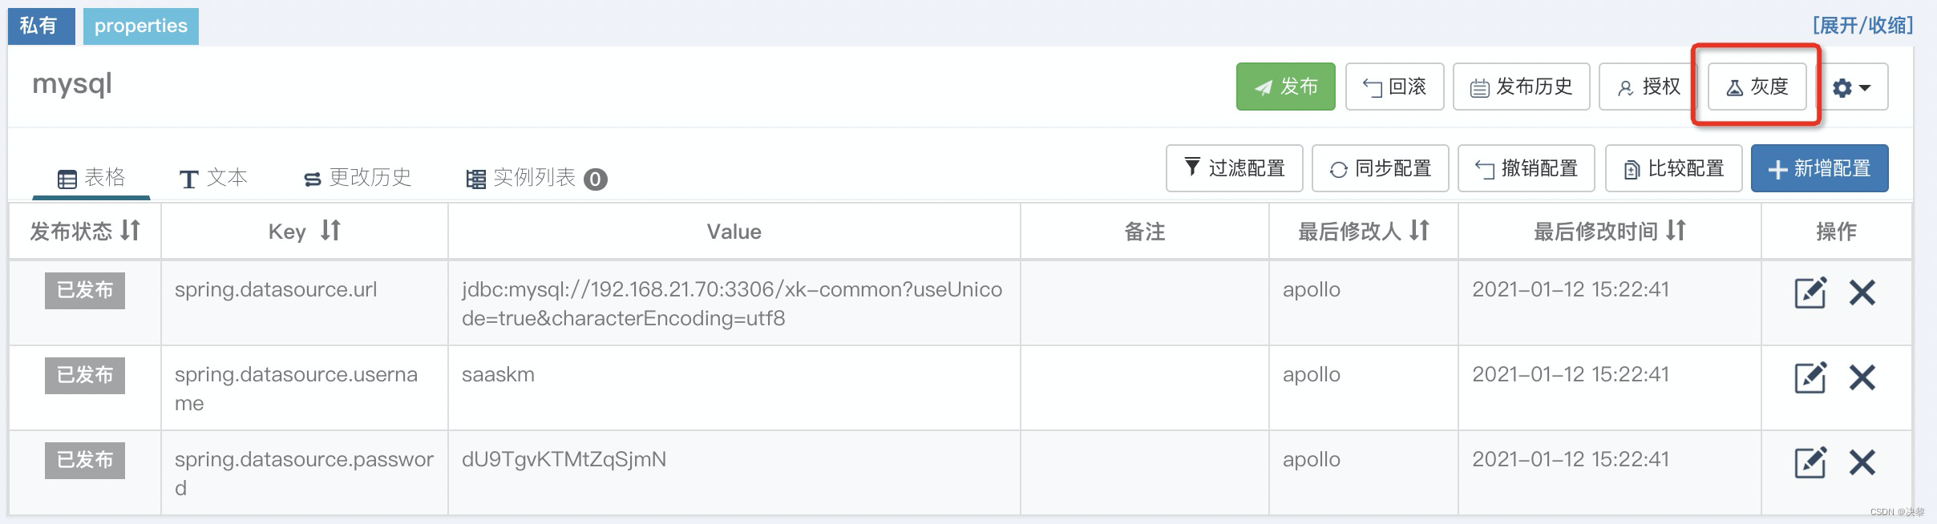Edit the spring.datasource.password row
The width and height of the screenshot is (1937, 524).
1810,462
